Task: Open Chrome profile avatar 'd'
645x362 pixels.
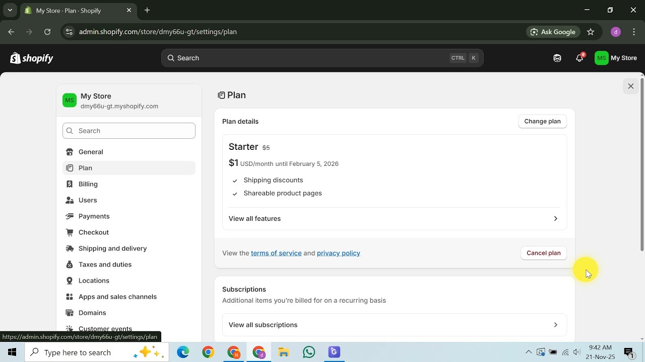Action: click(x=615, y=32)
